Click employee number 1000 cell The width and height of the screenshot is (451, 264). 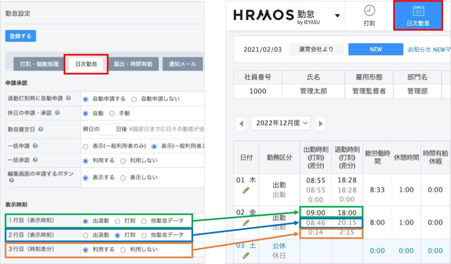pyautogui.click(x=258, y=91)
